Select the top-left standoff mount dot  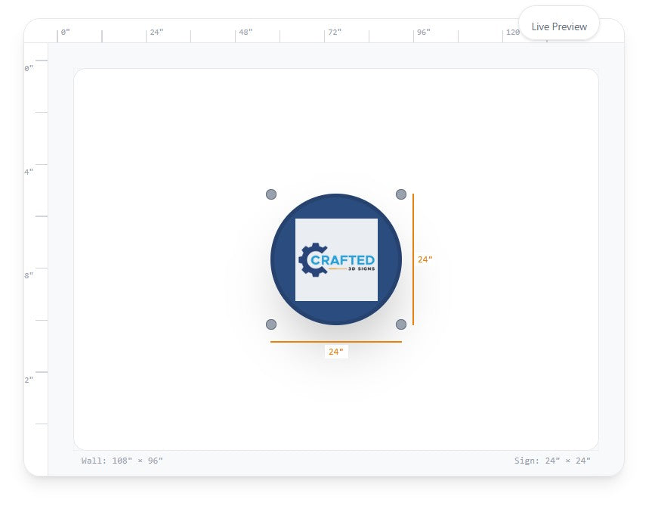(271, 194)
